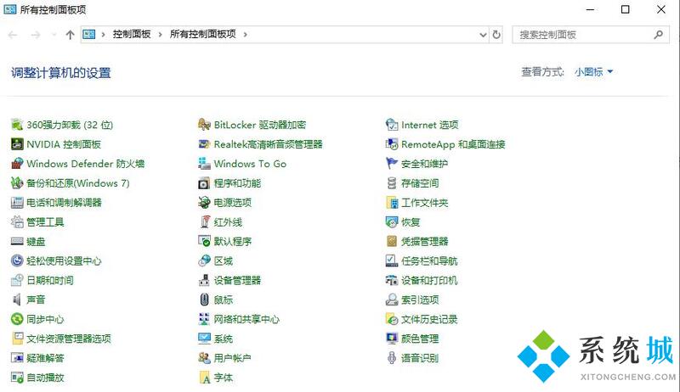The height and width of the screenshot is (392, 680).
Task: Open the 设备管理器 icon
Action: 204,280
